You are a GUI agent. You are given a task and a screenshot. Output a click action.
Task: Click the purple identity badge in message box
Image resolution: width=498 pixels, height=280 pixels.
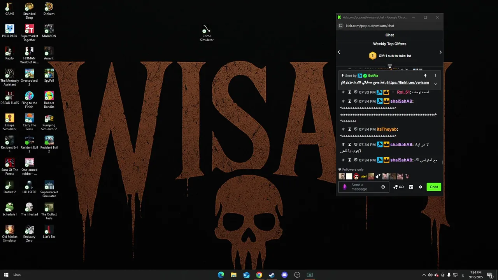click(344, 187)
